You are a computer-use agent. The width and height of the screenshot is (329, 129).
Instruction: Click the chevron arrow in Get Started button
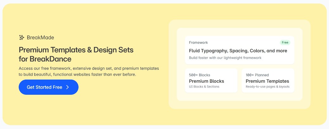coord(67,87)
